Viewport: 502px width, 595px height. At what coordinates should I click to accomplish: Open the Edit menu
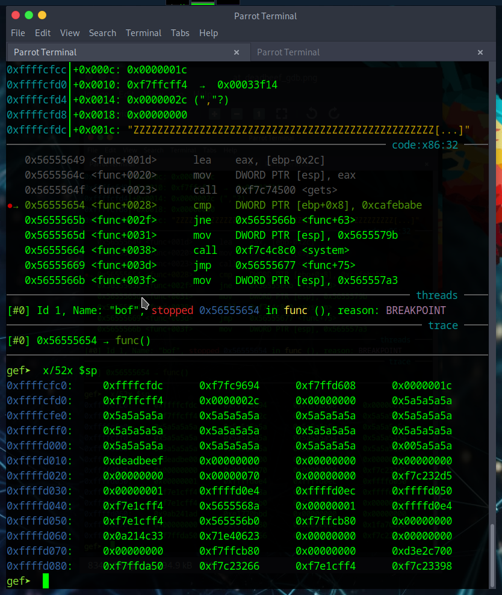[43, 33]
